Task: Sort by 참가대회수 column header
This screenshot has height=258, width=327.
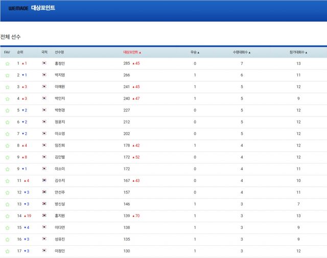Action: tap(298, 52)
